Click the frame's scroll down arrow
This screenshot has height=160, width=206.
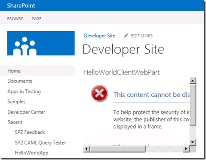coord(193,142)
